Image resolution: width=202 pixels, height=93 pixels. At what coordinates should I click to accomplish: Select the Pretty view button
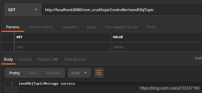[x=14, y=73]
